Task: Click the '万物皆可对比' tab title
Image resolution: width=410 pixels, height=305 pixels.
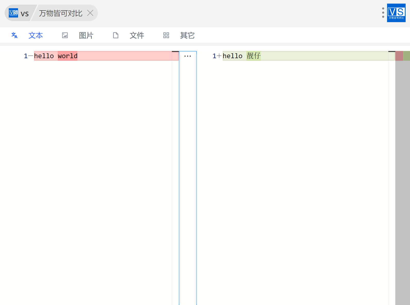Action: pyautogui.click(x=61, y=13)
